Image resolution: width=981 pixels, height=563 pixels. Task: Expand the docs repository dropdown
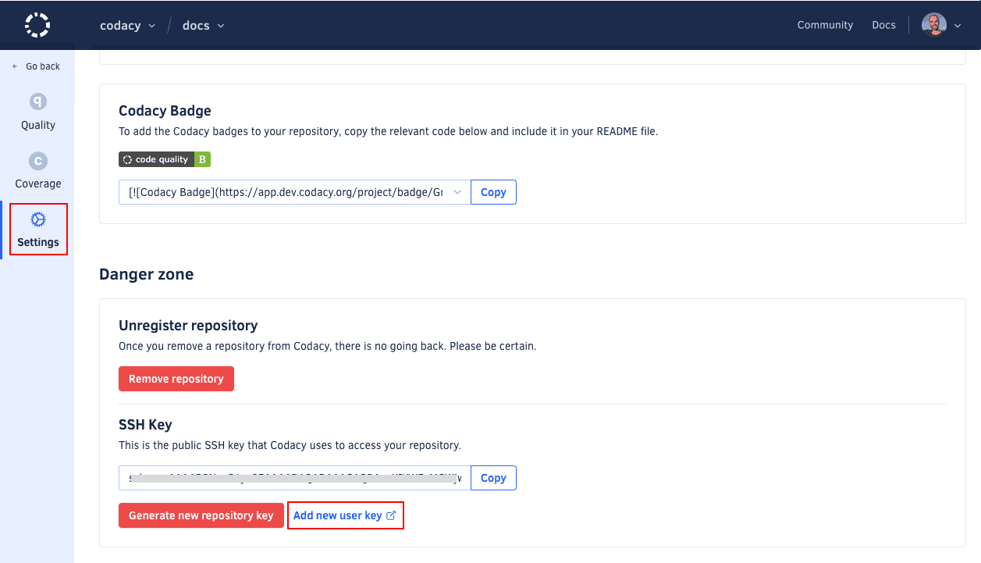(x=202, y=25)
